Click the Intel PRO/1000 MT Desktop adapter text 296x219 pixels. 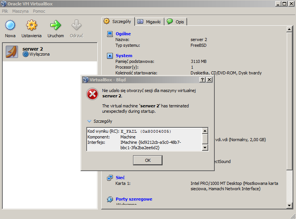click(234, 186)
